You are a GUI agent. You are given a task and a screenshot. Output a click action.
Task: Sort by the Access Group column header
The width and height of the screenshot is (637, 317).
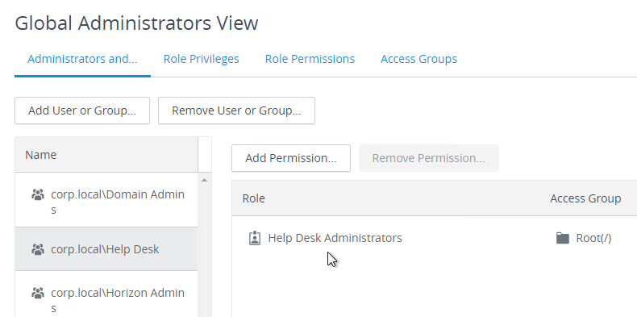click(x=585, y=198)
